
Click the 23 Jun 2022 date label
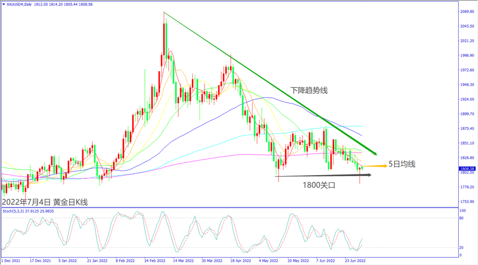tap(354, 260)
